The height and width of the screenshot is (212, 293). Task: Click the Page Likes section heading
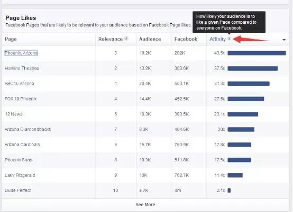coord(21,18)
